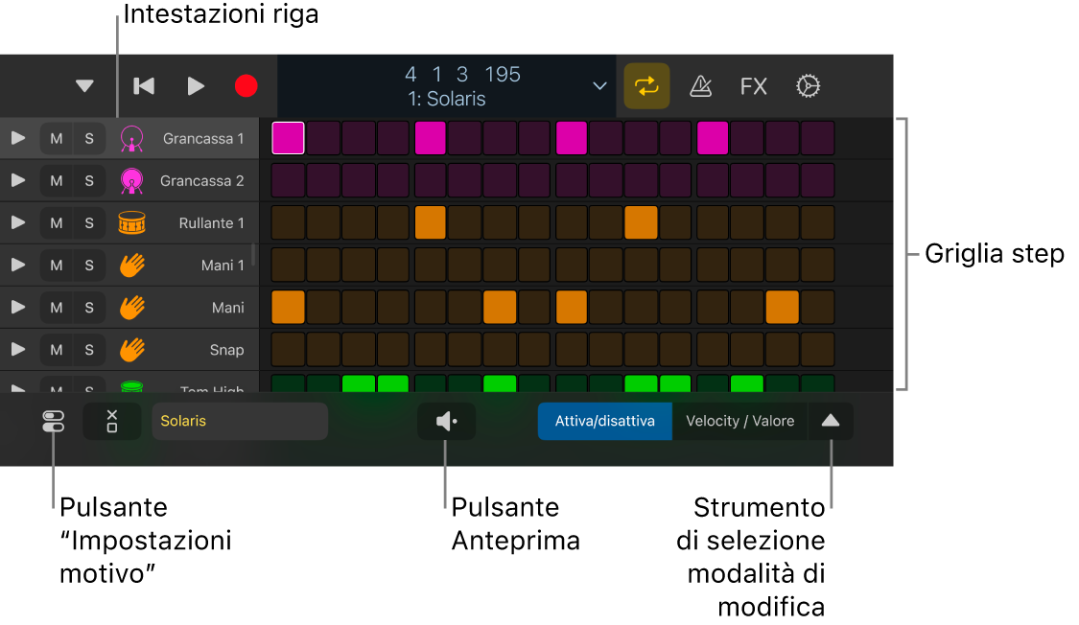
Task: Open the Solaris pattern dropdown in the LCD
Action: pos(599,85)
